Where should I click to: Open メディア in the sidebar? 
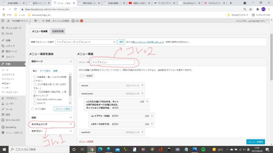click(8, 46)
